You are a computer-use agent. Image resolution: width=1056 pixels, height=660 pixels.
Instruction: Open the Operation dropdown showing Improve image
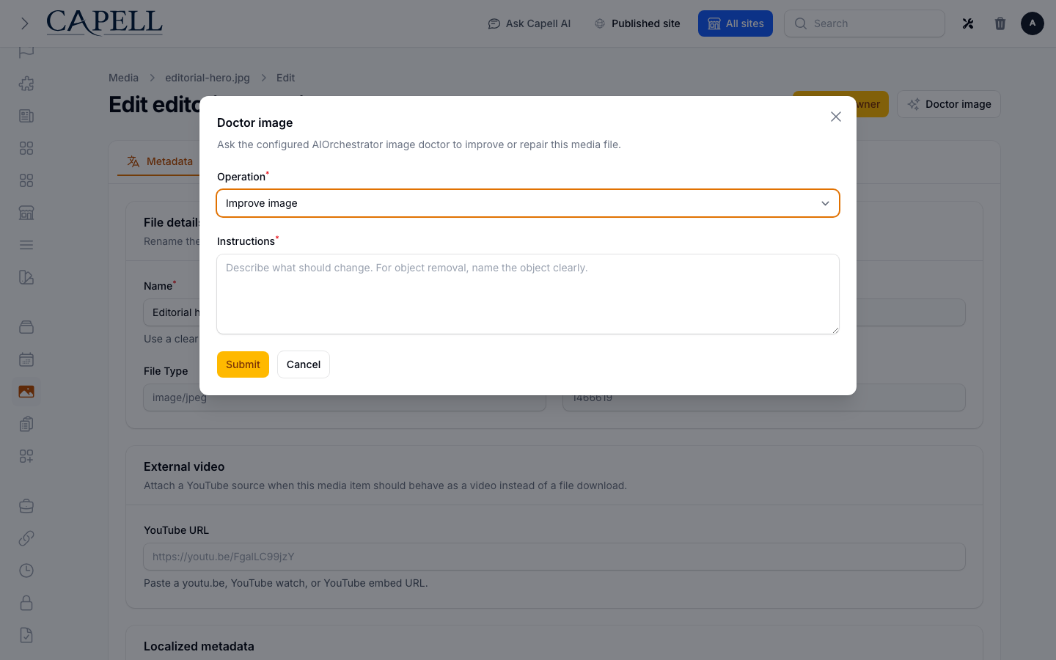click(x=528, y=203)
